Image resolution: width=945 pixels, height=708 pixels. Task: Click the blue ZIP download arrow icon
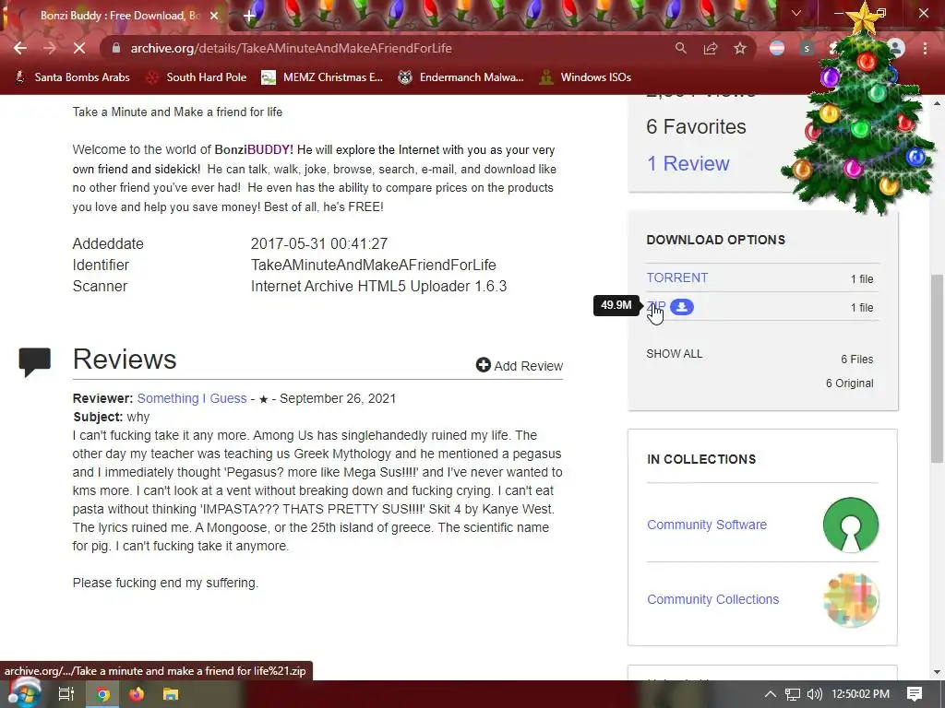pos(682,307)
